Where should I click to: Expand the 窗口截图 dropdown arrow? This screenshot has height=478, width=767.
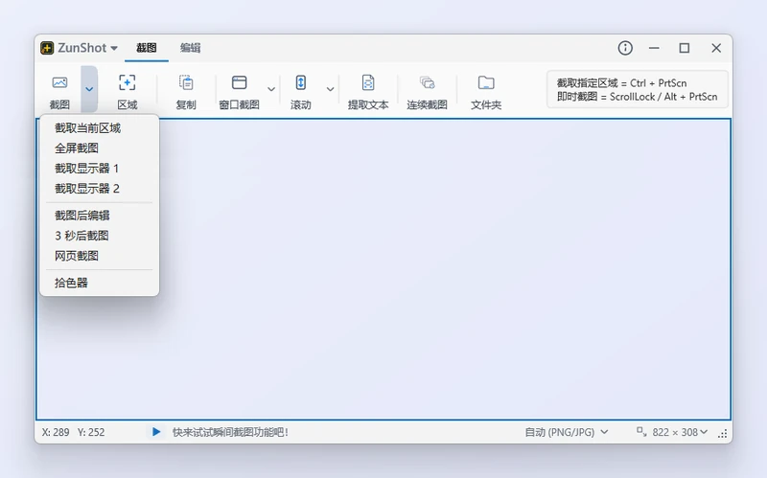coord(271,89)
